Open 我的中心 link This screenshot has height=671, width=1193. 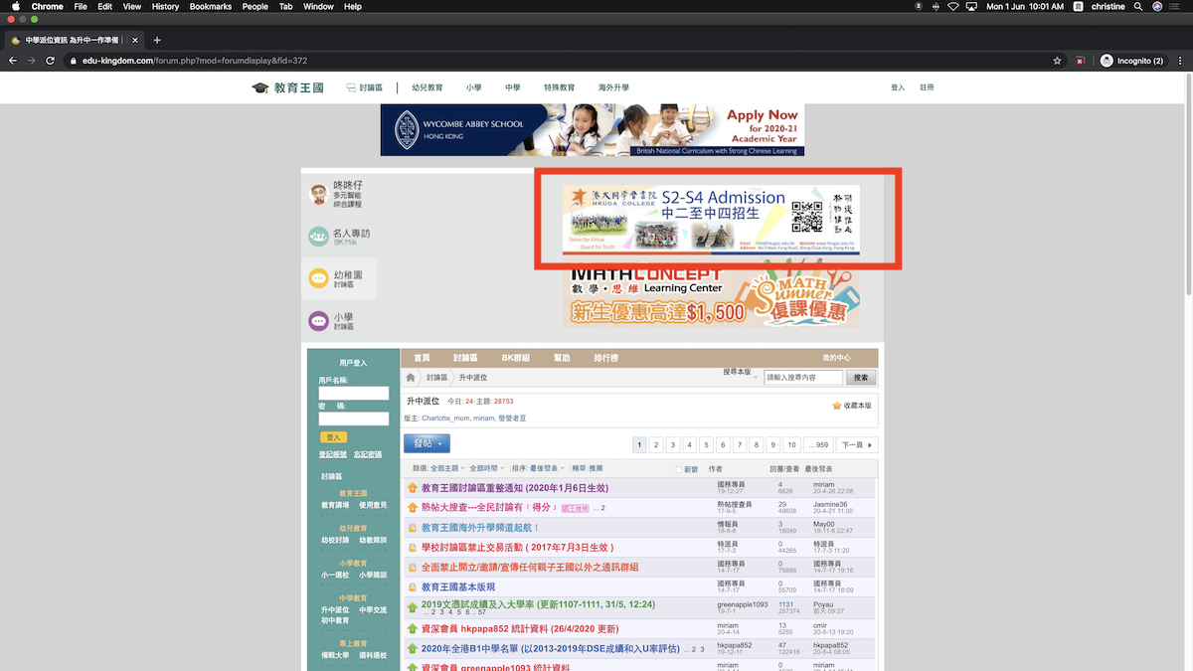[836, 358]
